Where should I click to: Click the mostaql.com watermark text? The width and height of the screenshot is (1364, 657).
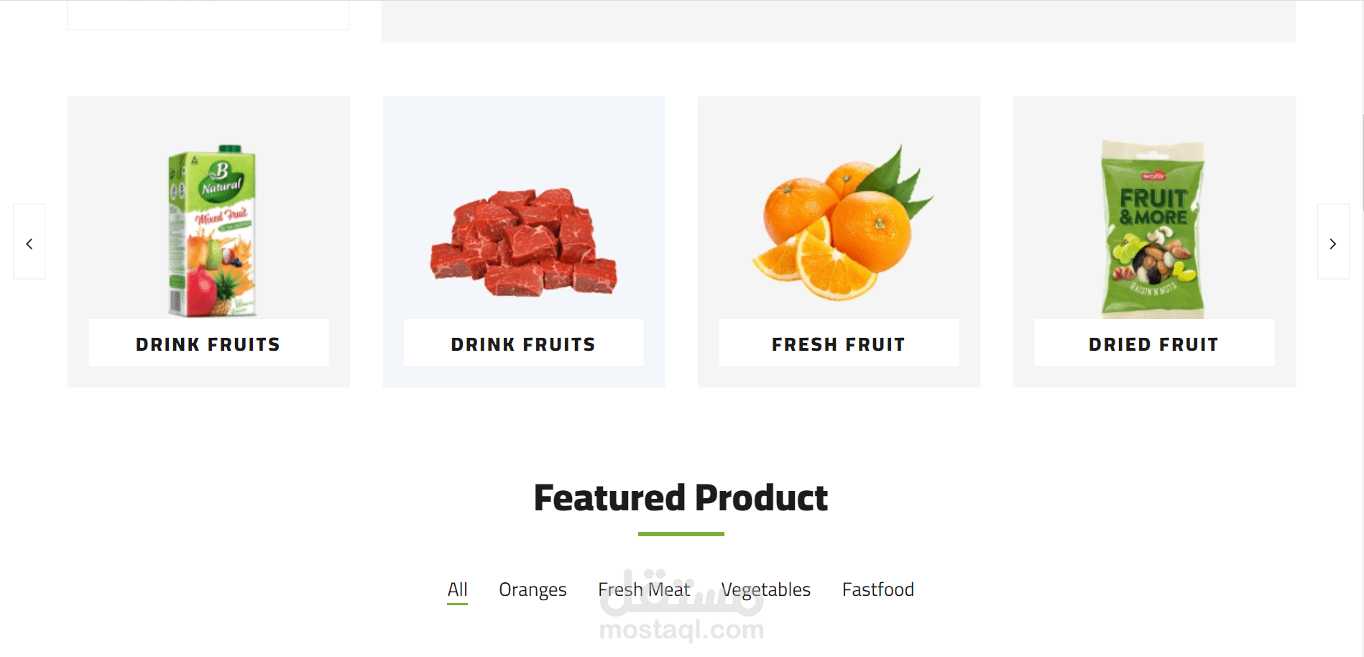(681, 630)
